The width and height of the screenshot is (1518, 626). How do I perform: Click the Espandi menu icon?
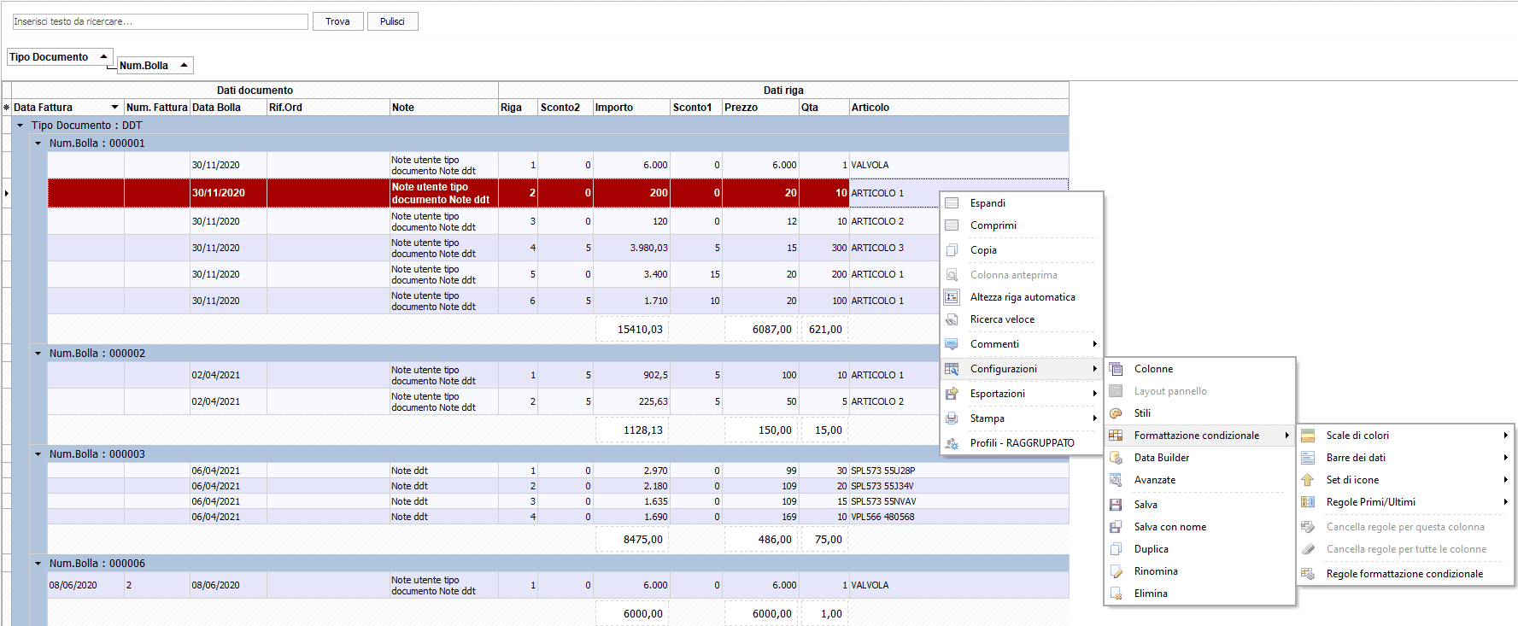(x=952, y=203)
